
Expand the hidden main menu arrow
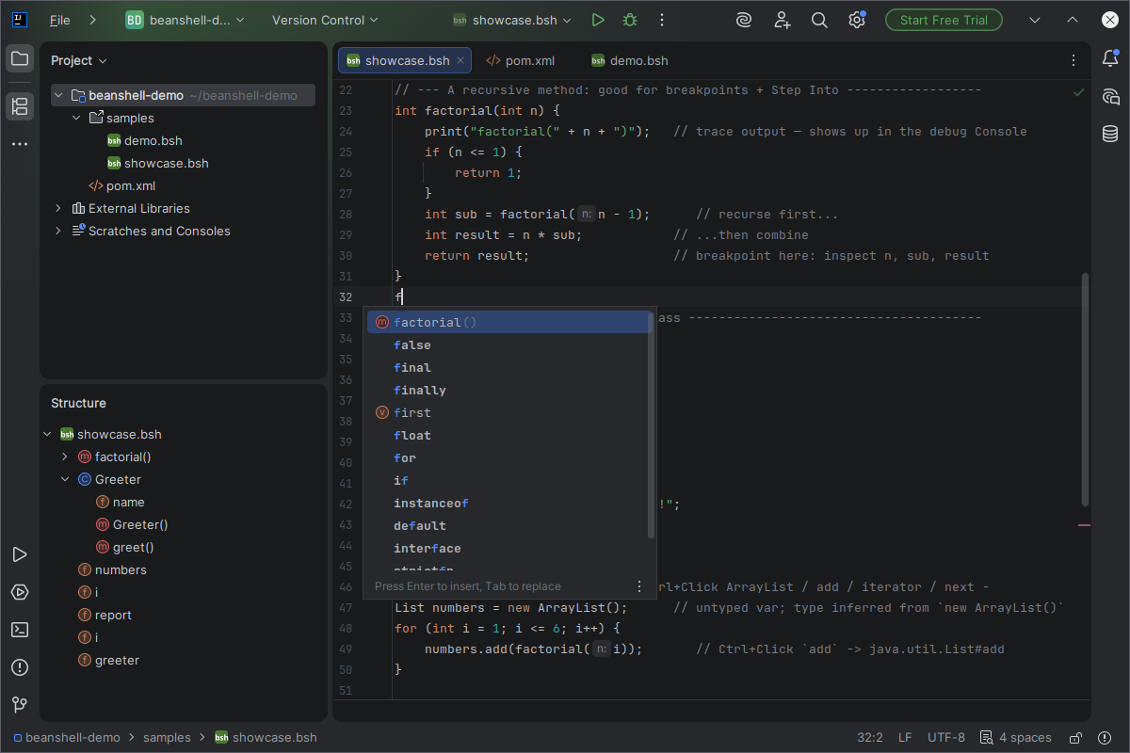(x=92, y=20)
